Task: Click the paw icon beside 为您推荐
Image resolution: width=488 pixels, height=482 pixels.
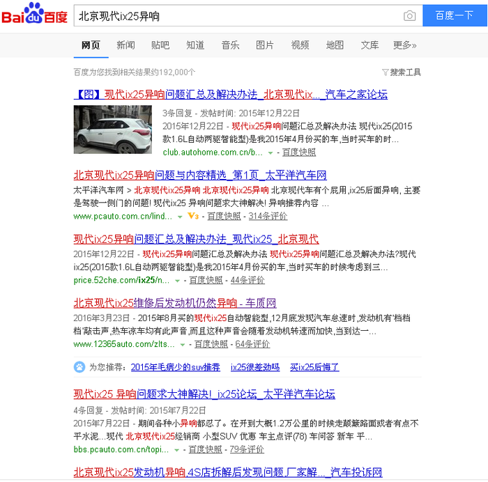Action: tap(80, 367)
